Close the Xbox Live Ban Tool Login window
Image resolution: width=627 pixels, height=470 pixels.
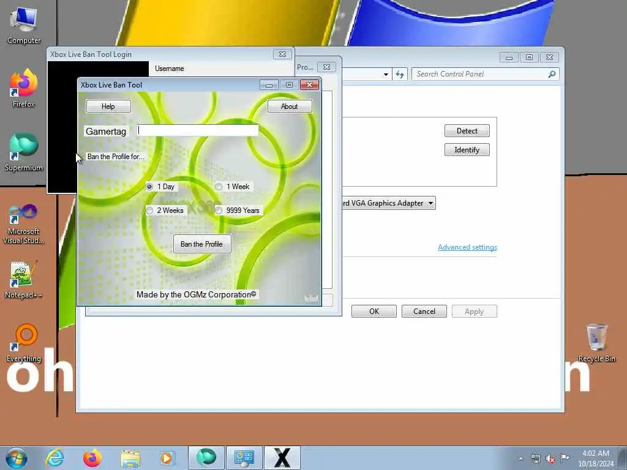click(x=282, y=54)
